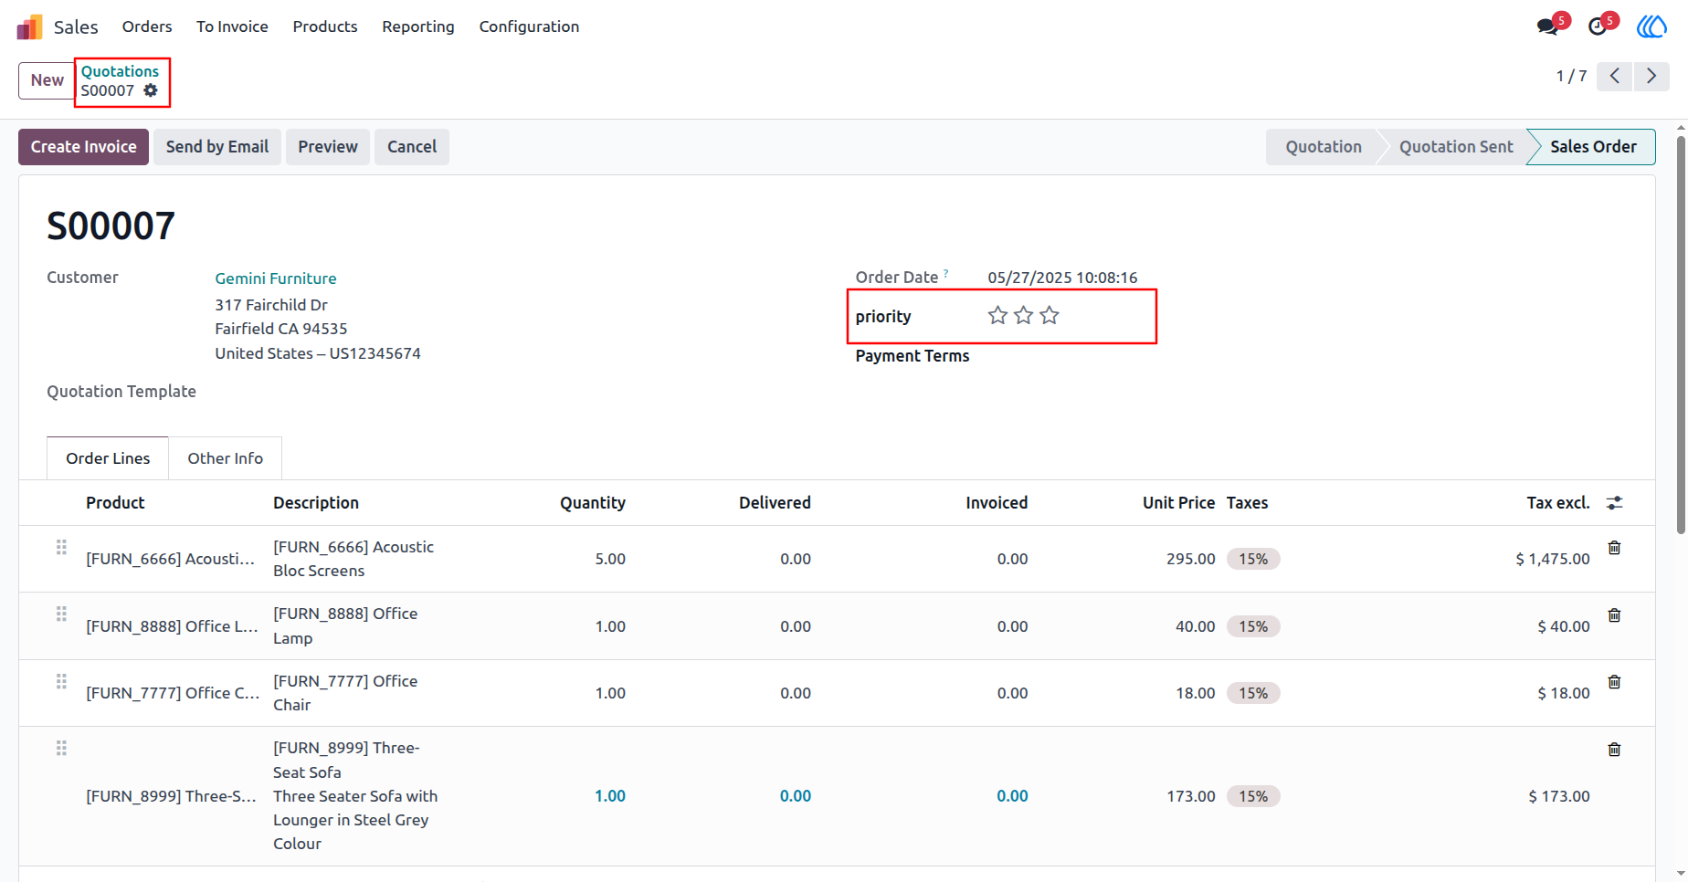Click the Cancel button

click(x=412, y=147)
